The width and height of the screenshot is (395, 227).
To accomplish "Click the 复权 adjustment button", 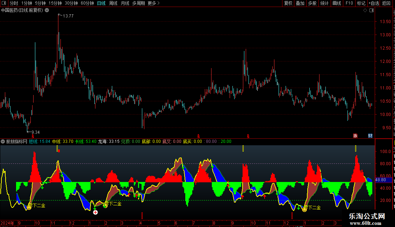I will pos(288,3).
